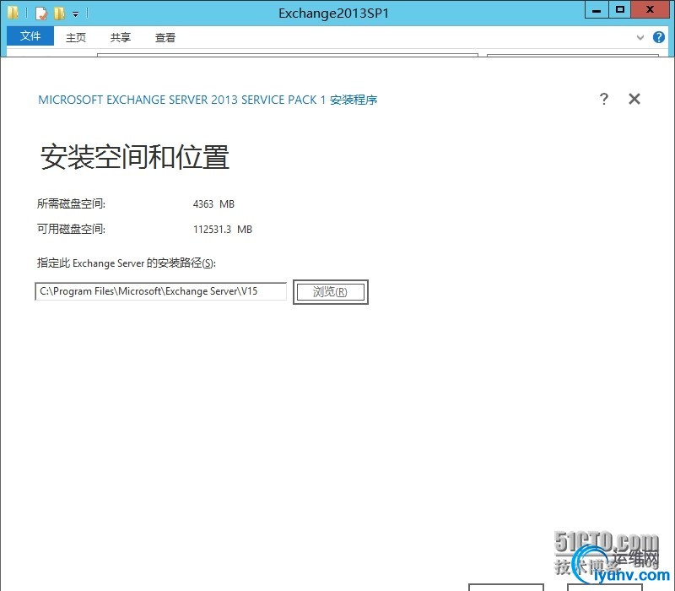Click the 所需磁盘空间 value 4363 MB
This screenshot has width=675, height=591.
coord(213,204)
